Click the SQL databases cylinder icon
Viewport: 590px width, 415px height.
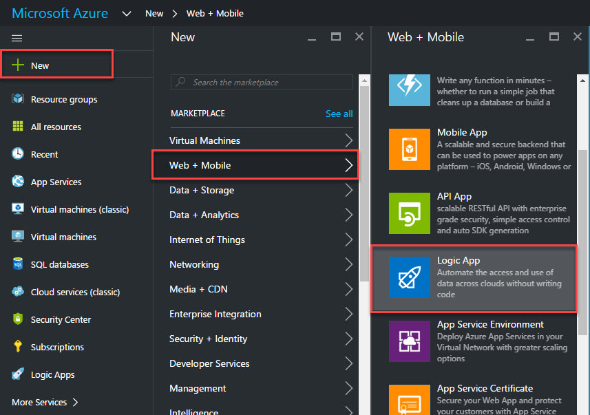tap(18, 264)
